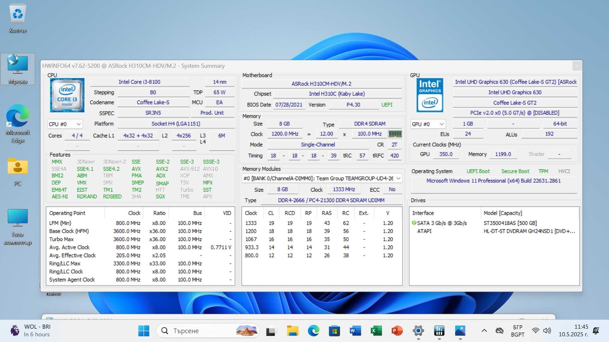Select the PC user folder desktop icon
This screenshot has width=609, height=342.
[18, 172]
